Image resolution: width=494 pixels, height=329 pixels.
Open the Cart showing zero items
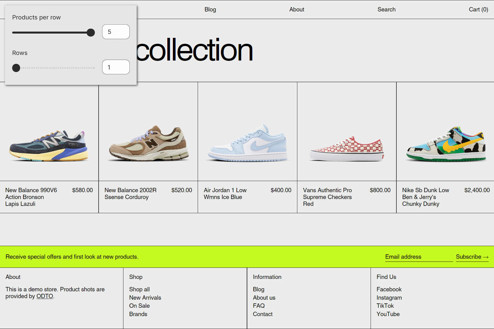(478, 10)
